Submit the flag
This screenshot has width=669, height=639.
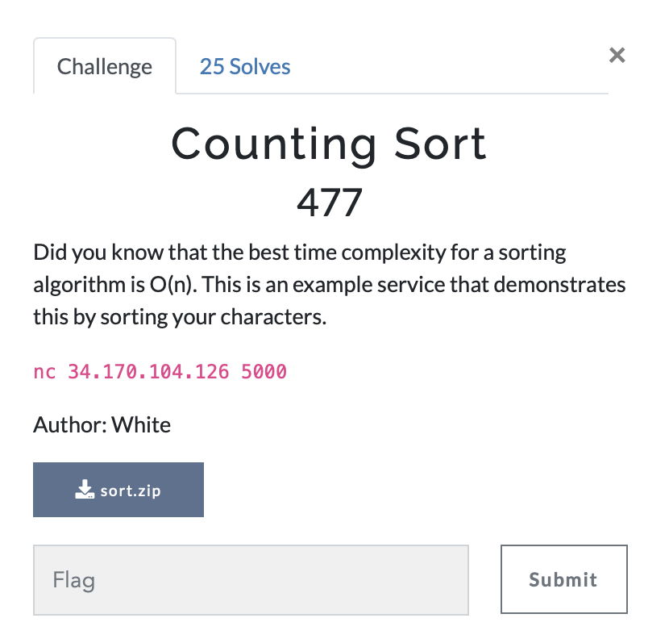563,579
